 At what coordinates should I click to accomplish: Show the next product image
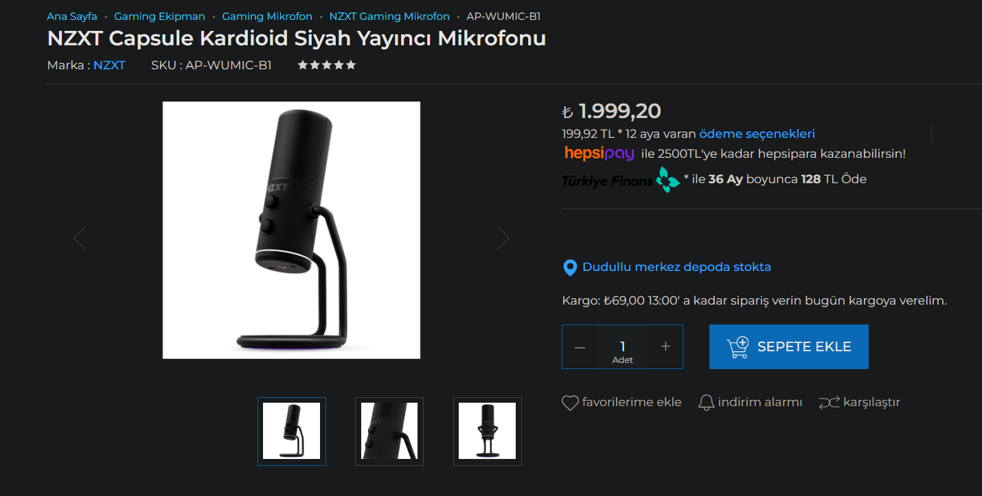(x=503, y=238)
